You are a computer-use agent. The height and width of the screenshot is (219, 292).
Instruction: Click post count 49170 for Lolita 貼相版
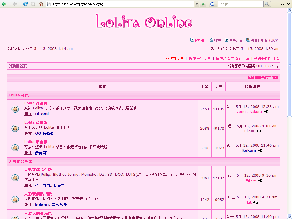(x=218, y=129)
